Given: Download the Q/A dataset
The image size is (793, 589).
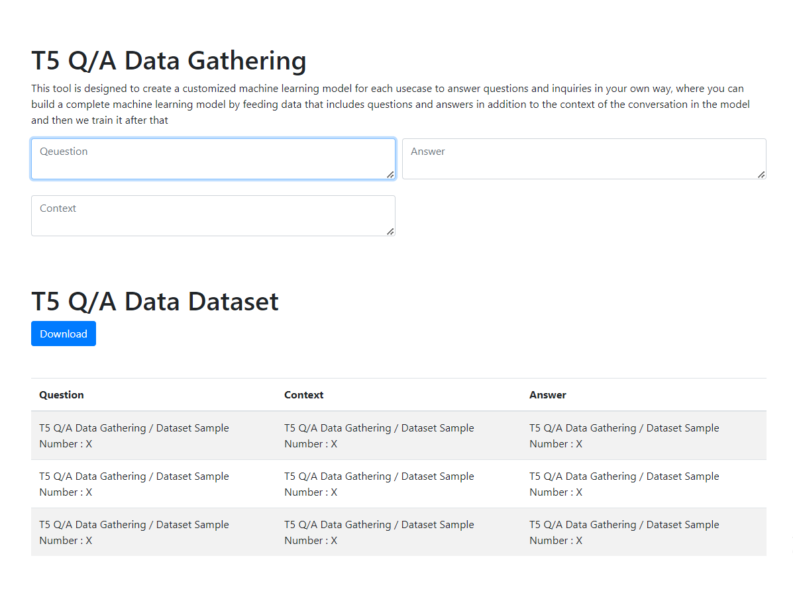Looking at the screenshot, I should point(64,334).
